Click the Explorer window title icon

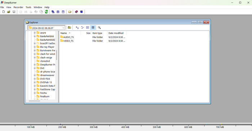tap(27, 22)
